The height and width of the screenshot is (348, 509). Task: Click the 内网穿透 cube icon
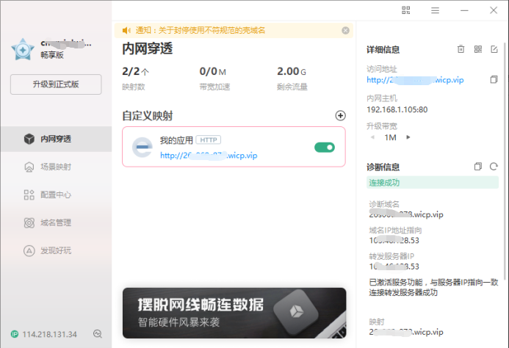(29, 139)
